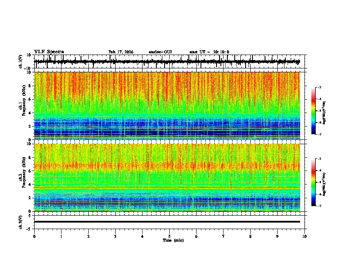Pick the ch.2 spectrogram color scale bar
This screenshot has width=343, height=265.
314,182
